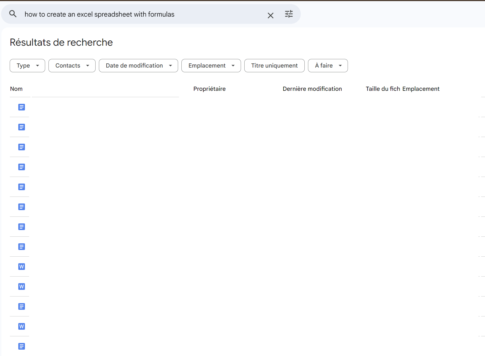485x356 pixels.
Task: Expand the Date de modification filter
Action: coord(138,66)
